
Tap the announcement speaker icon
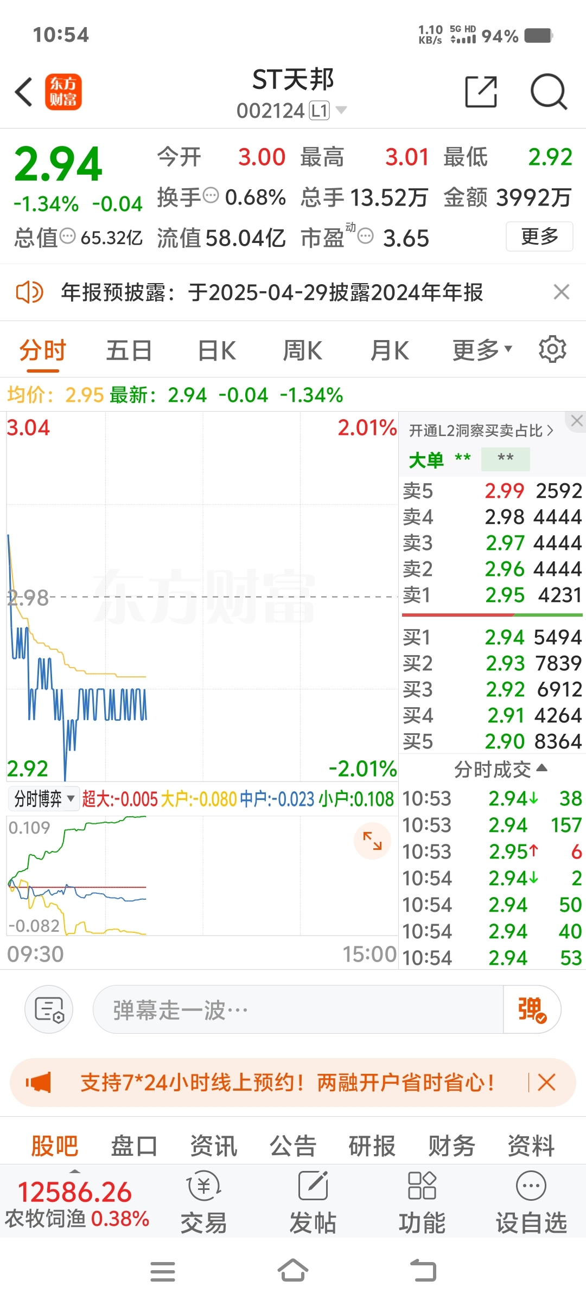click(29, 292)
